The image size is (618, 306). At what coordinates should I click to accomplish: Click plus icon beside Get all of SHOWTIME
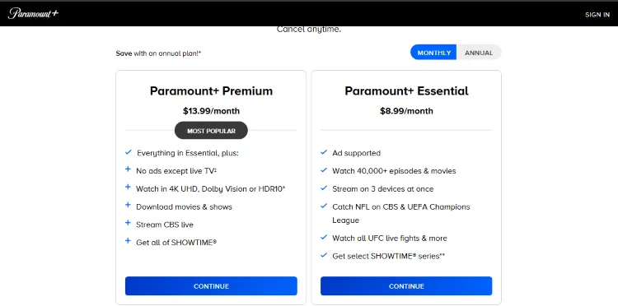point(128,241)
